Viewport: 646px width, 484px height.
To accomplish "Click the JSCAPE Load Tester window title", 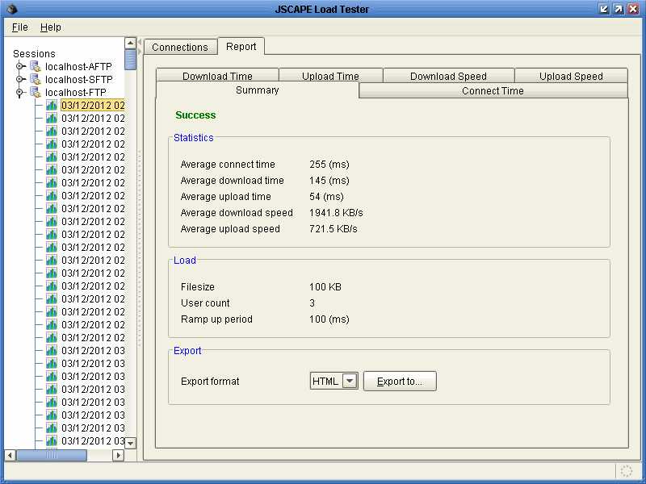I will [x=321, y=9].
